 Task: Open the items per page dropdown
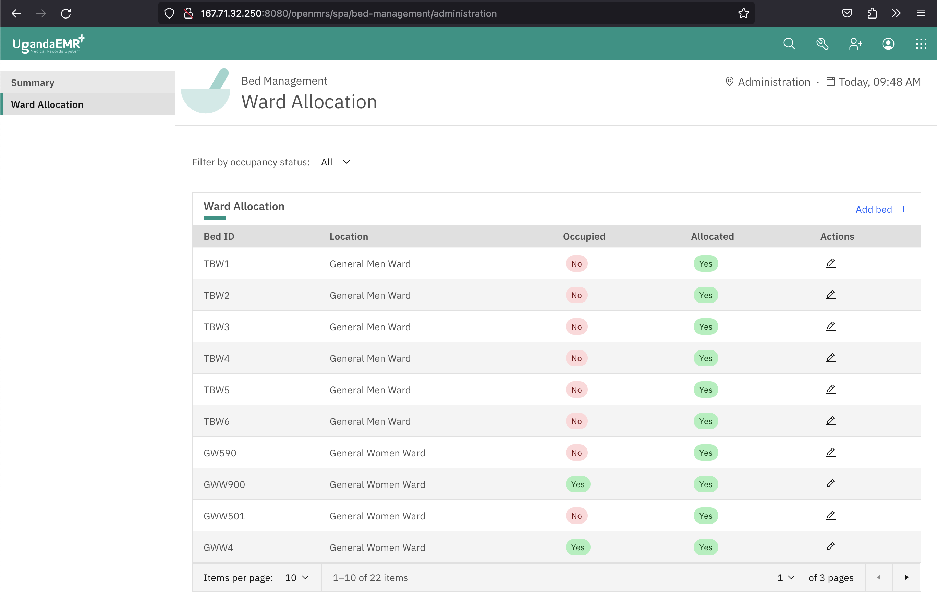[x=297, y=578]
